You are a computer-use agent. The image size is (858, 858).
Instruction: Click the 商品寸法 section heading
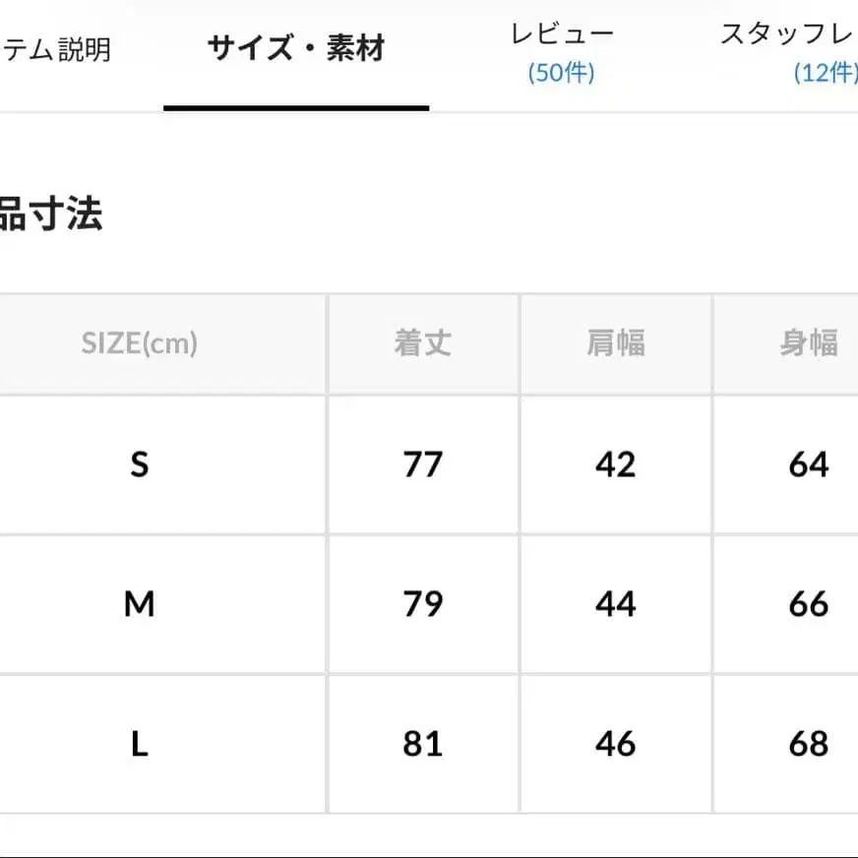(51, 214)
